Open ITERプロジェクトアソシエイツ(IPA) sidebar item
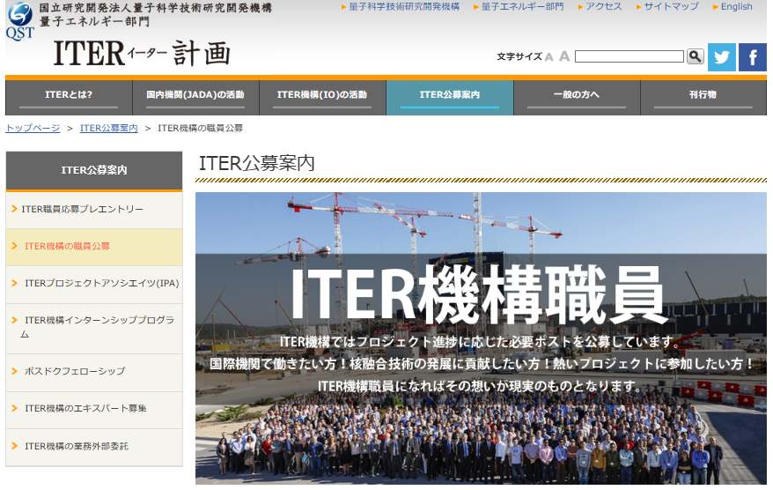The height and width of the screenshot is (490, 773). click(x=94, y=285)
